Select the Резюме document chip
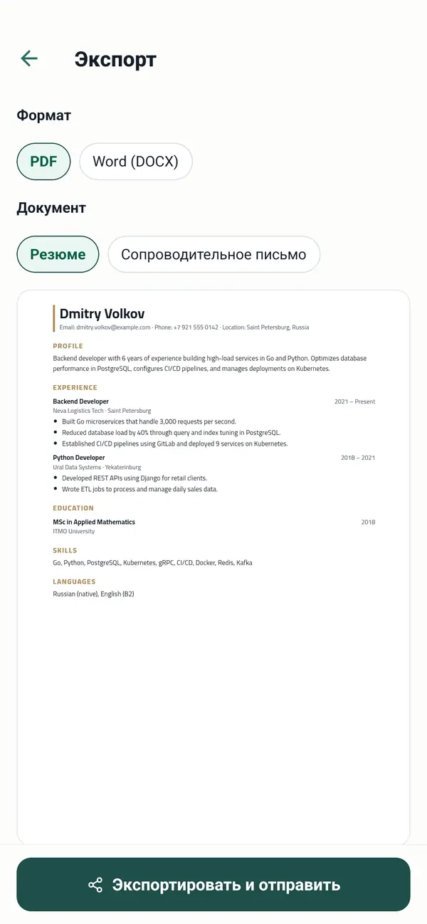 (58, 254)
